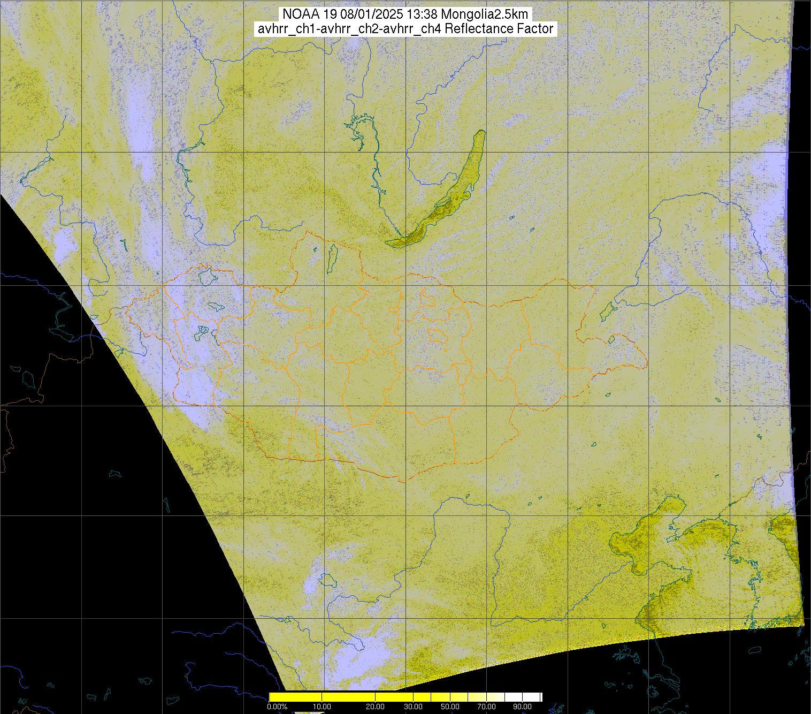811x714 pixels.
Task: Click the "10.00" label on the color scale
Action: click(322, 707)
